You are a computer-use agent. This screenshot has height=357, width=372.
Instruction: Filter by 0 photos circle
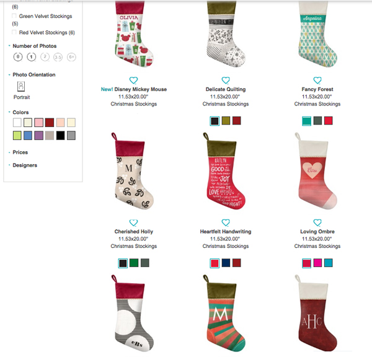tap(18, 57)
